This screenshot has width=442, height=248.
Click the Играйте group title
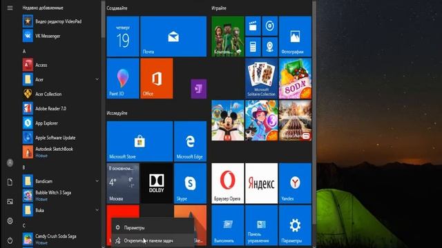[x=219, y=8]
